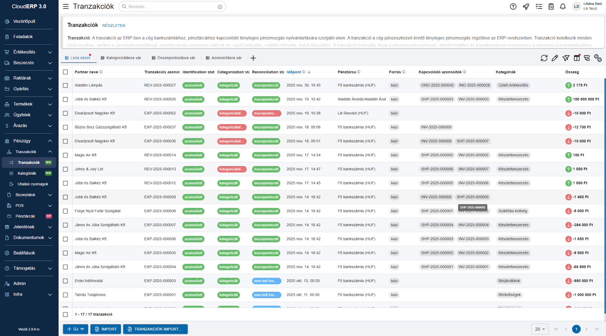Open the filter funnel icon
This screenshot has width=606, height=336.
[566, 58]
